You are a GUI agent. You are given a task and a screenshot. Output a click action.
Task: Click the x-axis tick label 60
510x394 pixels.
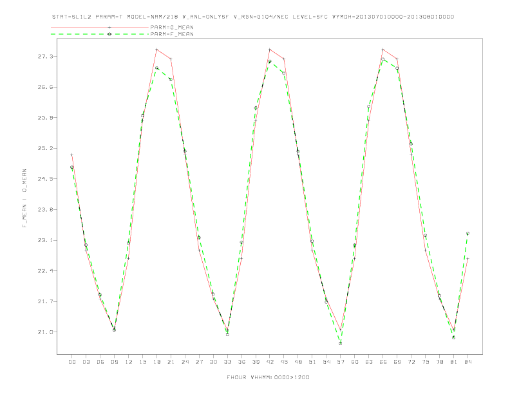pos(355,362)
